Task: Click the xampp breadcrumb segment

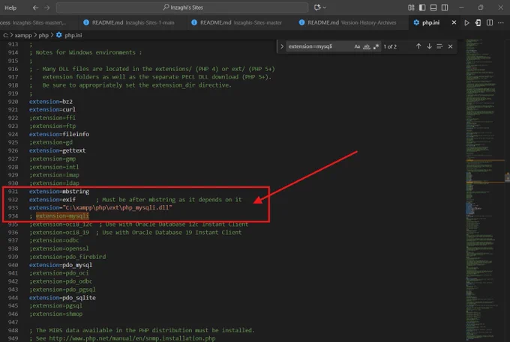Action: [x=23, y=35]
